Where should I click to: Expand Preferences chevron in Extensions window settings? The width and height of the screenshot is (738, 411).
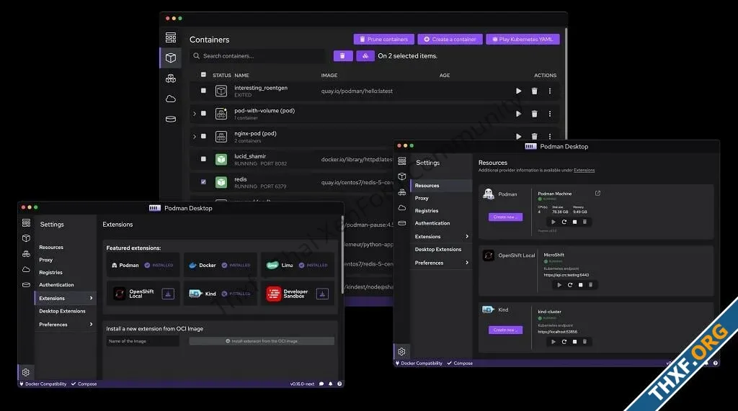click(91, 325)
